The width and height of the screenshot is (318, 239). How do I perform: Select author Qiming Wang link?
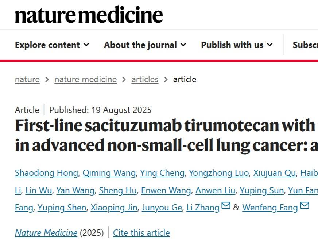(x=109, y=173)
